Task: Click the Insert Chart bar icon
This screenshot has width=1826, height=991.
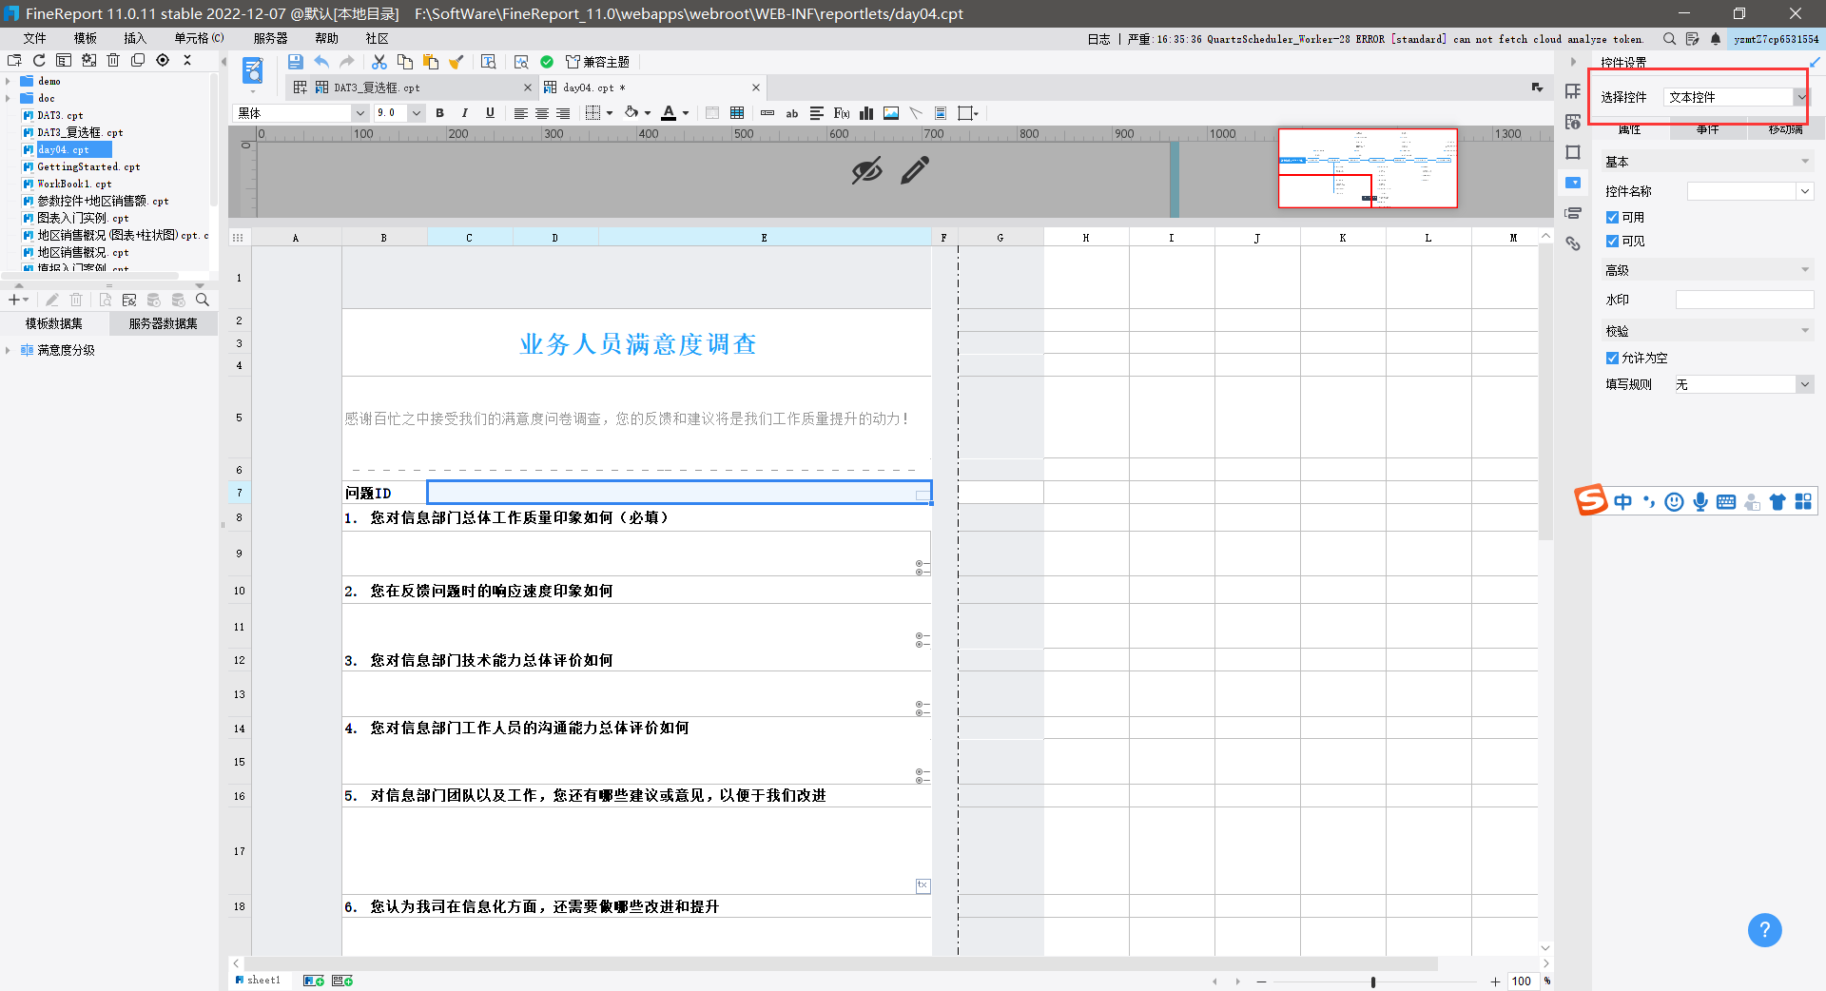Action: point(866,113)
